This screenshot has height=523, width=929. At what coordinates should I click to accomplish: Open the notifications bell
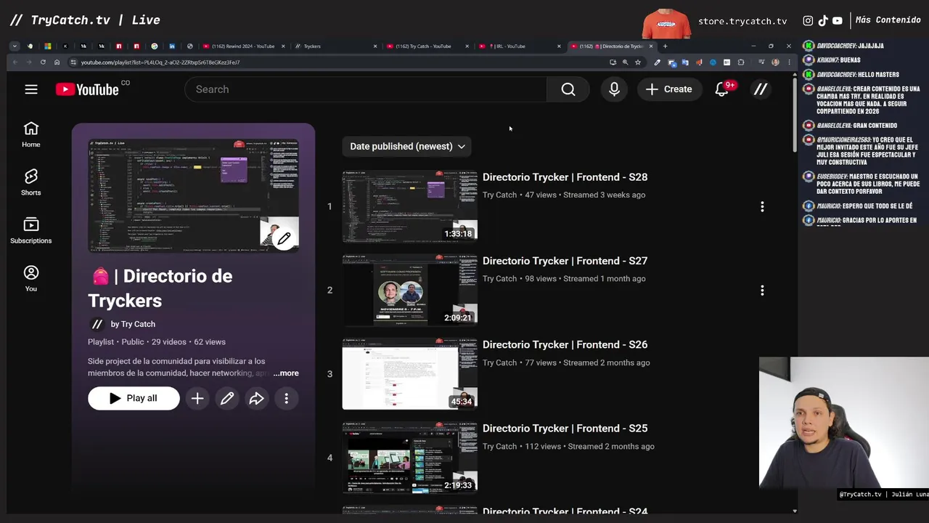pos(722,89)
